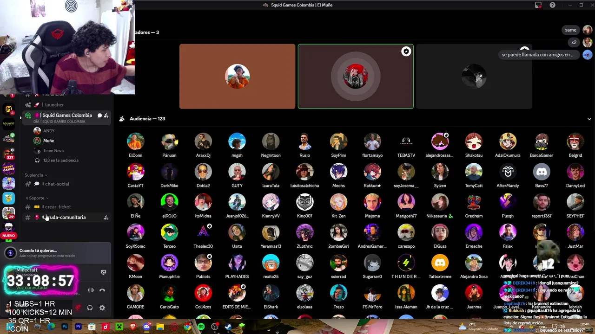The image size is (595, 334).
Task: Open the Discord inbox icon in title bar
Action: point(538,5)
